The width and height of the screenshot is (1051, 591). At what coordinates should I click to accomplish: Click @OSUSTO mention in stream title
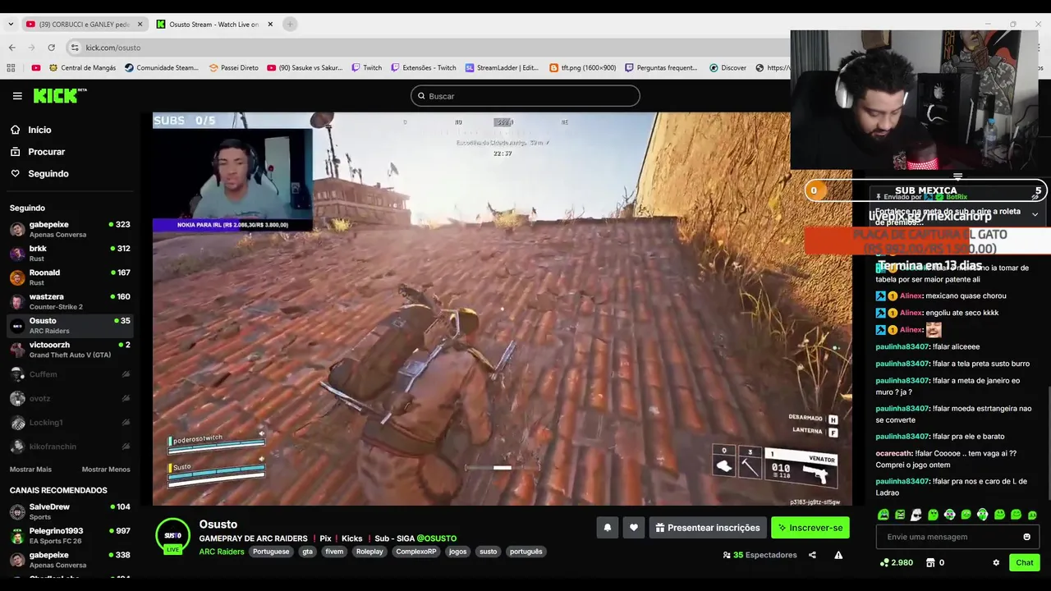pyautogui.click(x=436, y=538)
